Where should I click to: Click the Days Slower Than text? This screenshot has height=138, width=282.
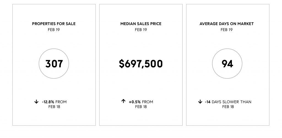pyautogui.click(x=232, y=102)
